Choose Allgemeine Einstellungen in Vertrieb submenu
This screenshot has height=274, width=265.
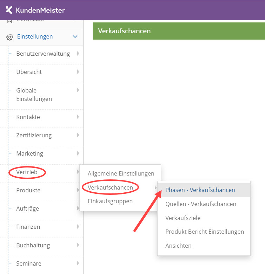[x=121, y=173]
